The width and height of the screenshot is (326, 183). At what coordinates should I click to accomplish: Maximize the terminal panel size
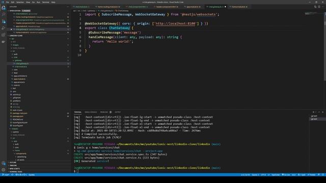click(x=319, y=112)
